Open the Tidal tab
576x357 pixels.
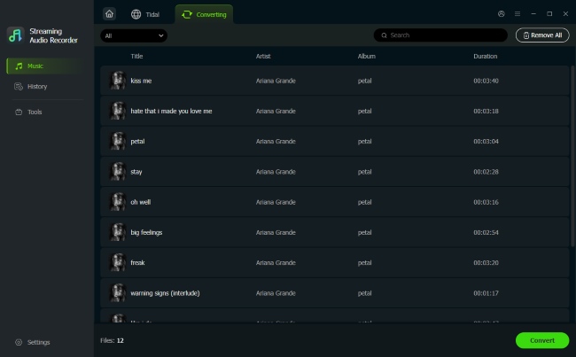(145, 14)
